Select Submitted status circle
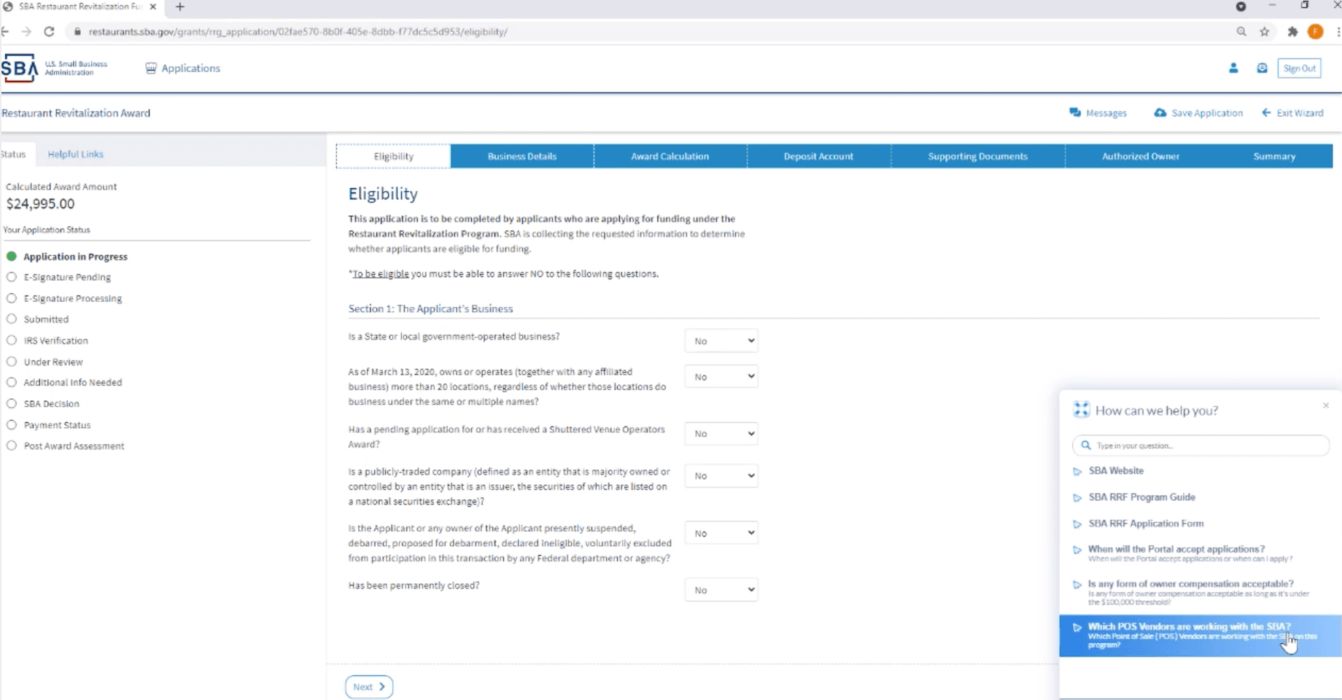1342x700 pixels. [12, 319]
